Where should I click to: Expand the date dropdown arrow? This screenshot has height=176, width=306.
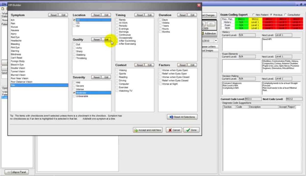point(216,41)
